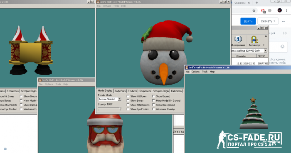Viewport: 291px width, 153px height.
Task: Expand the archive file size dropdown arrow
Action: [x=265, y=50]
